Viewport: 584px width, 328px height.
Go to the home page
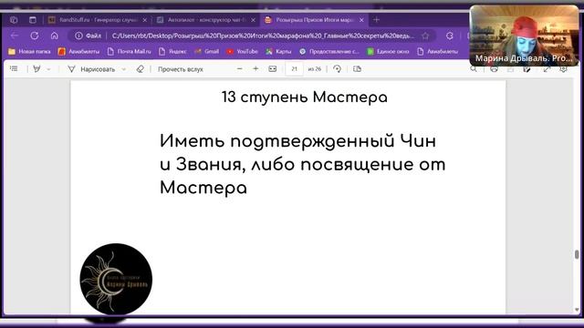(55, 36)
